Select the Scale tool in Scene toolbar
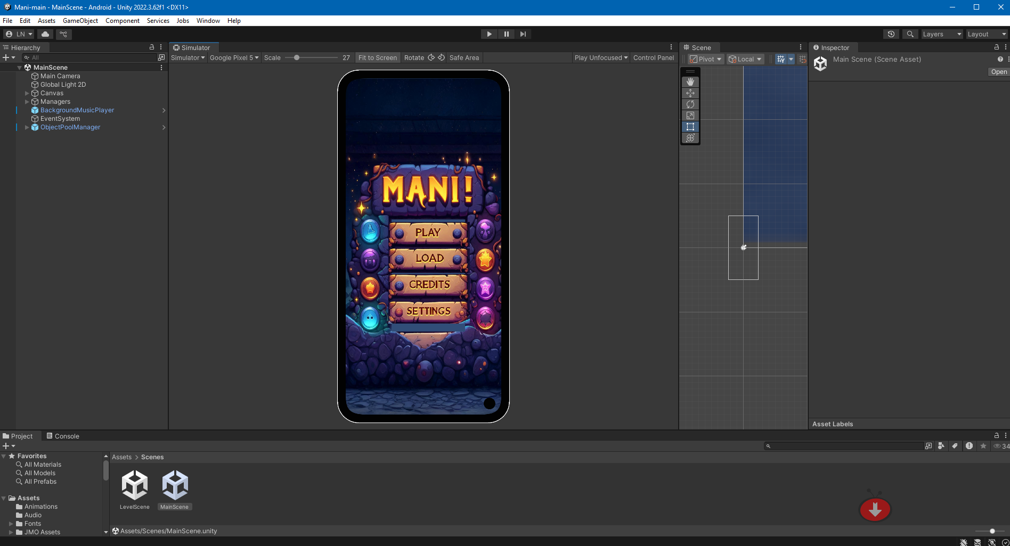Image resolution: width=1010 pixels, height=546 pixels. coord(690,115)
